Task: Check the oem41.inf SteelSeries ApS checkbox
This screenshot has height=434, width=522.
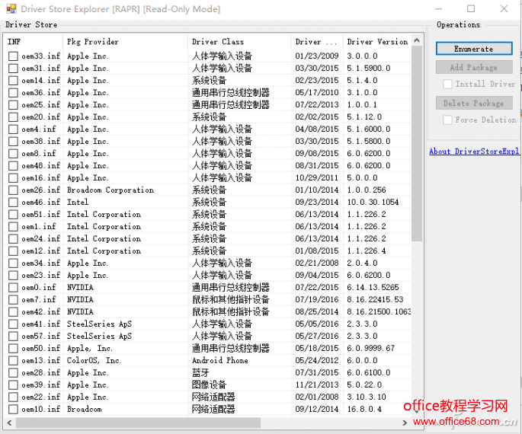Action: pyautogui.click(x=13, y=324)
